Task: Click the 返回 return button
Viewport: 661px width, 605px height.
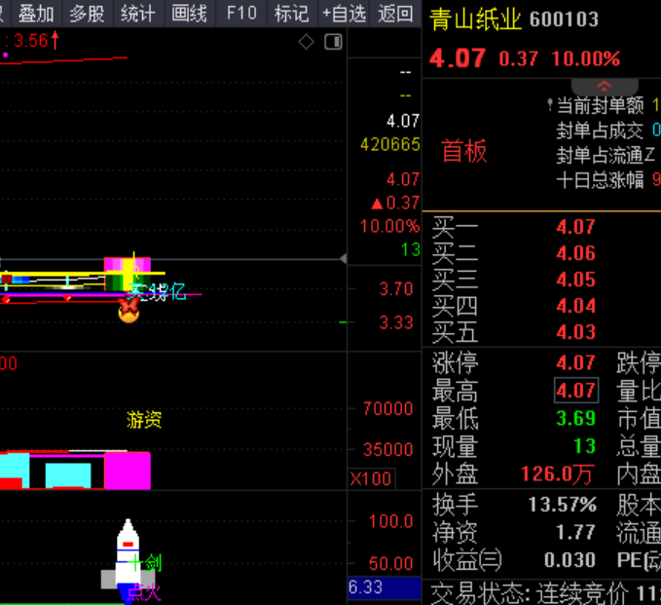Action: pyautogui.click(x=395, y=14)
